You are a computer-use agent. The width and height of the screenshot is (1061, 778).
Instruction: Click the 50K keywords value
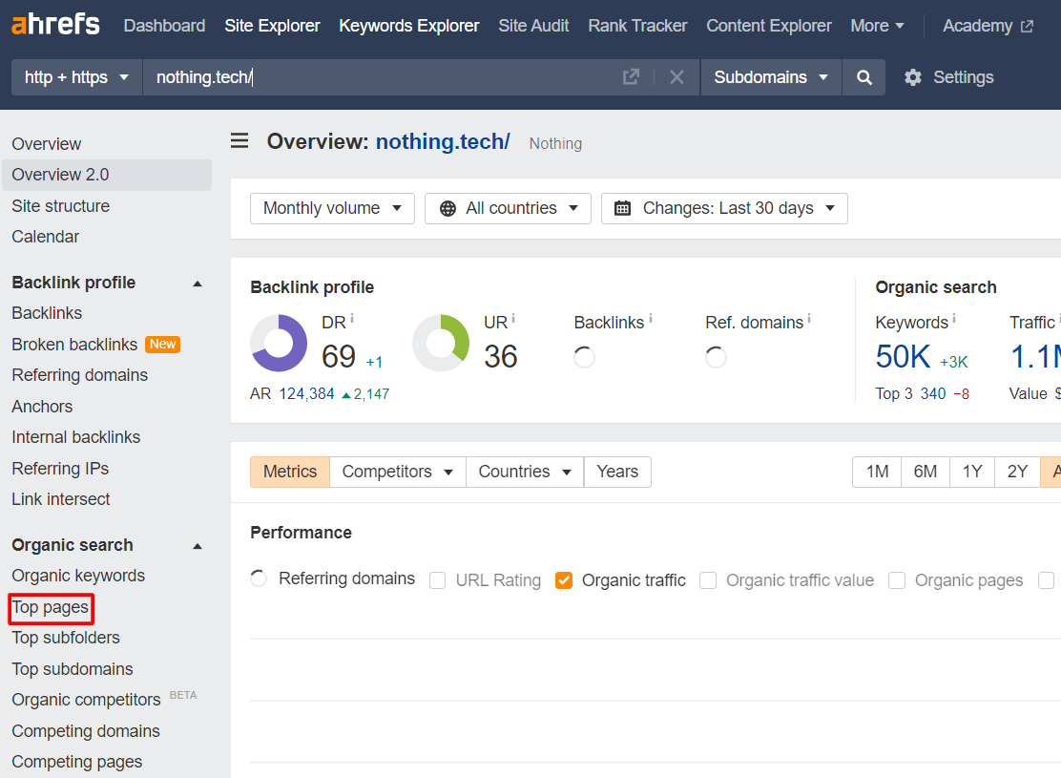point(903,356)
